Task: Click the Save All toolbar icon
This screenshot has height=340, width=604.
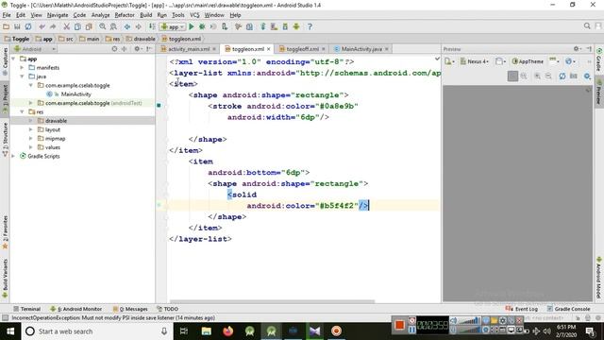Action: pos(17,26)
